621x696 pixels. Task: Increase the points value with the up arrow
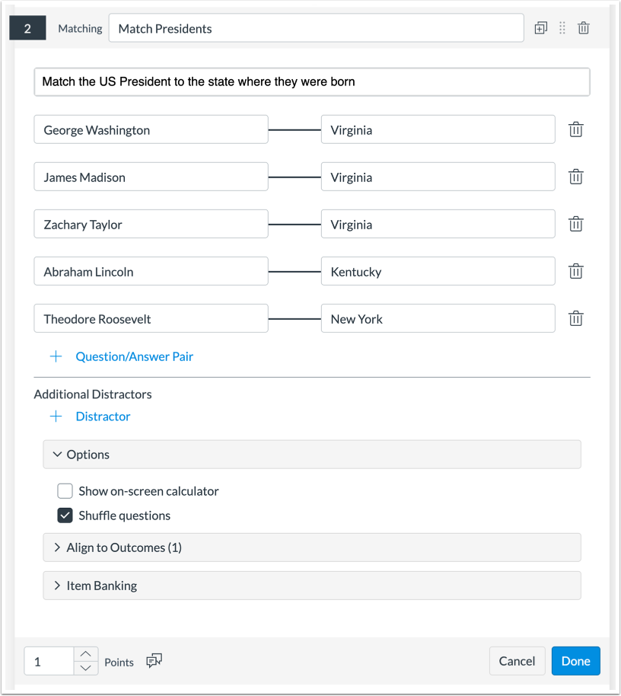(x=87, y=654)
